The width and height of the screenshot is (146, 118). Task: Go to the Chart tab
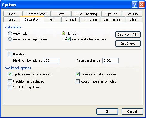coord(134,20)
